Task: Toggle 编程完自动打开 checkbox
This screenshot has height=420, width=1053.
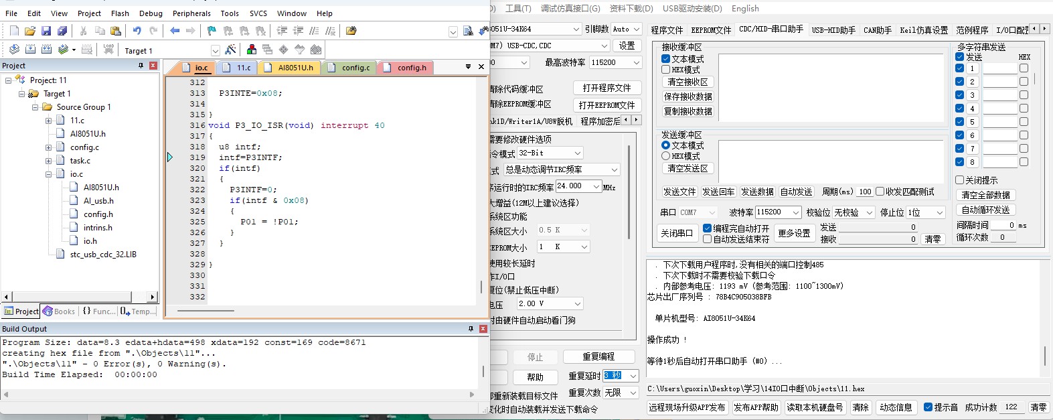Action: point(707,228)
